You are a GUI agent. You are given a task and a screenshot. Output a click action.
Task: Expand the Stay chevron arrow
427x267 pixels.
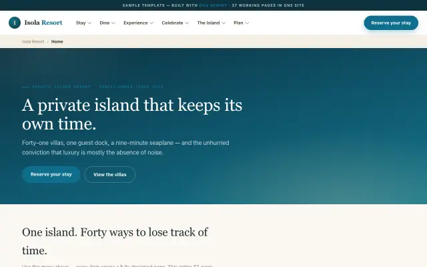89,23
